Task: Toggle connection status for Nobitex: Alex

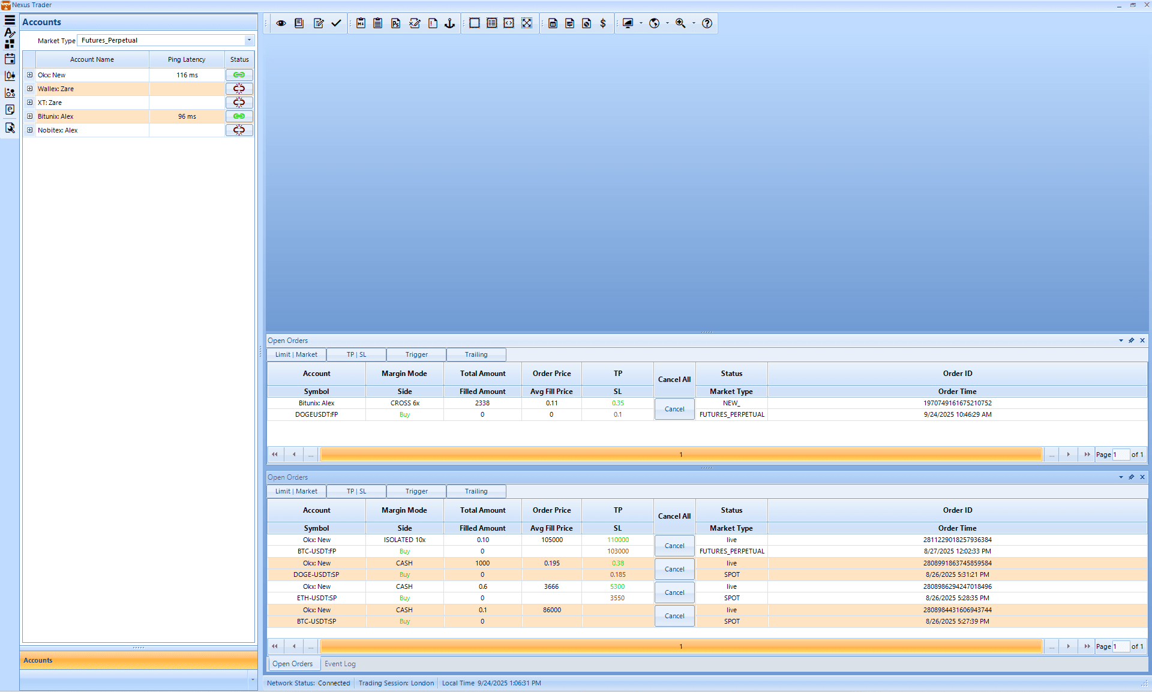Action: coord(239,130)
